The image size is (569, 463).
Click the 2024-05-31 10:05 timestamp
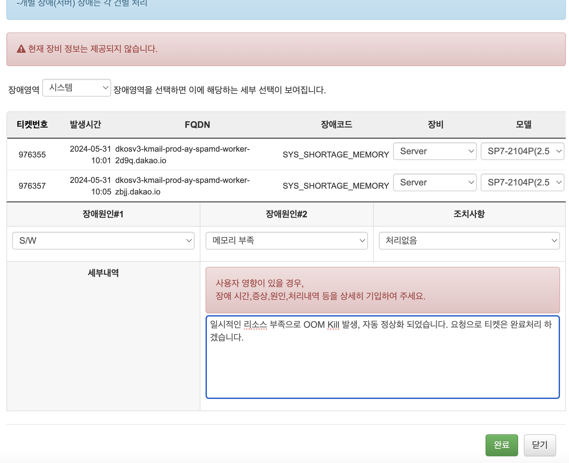point(91,186)
